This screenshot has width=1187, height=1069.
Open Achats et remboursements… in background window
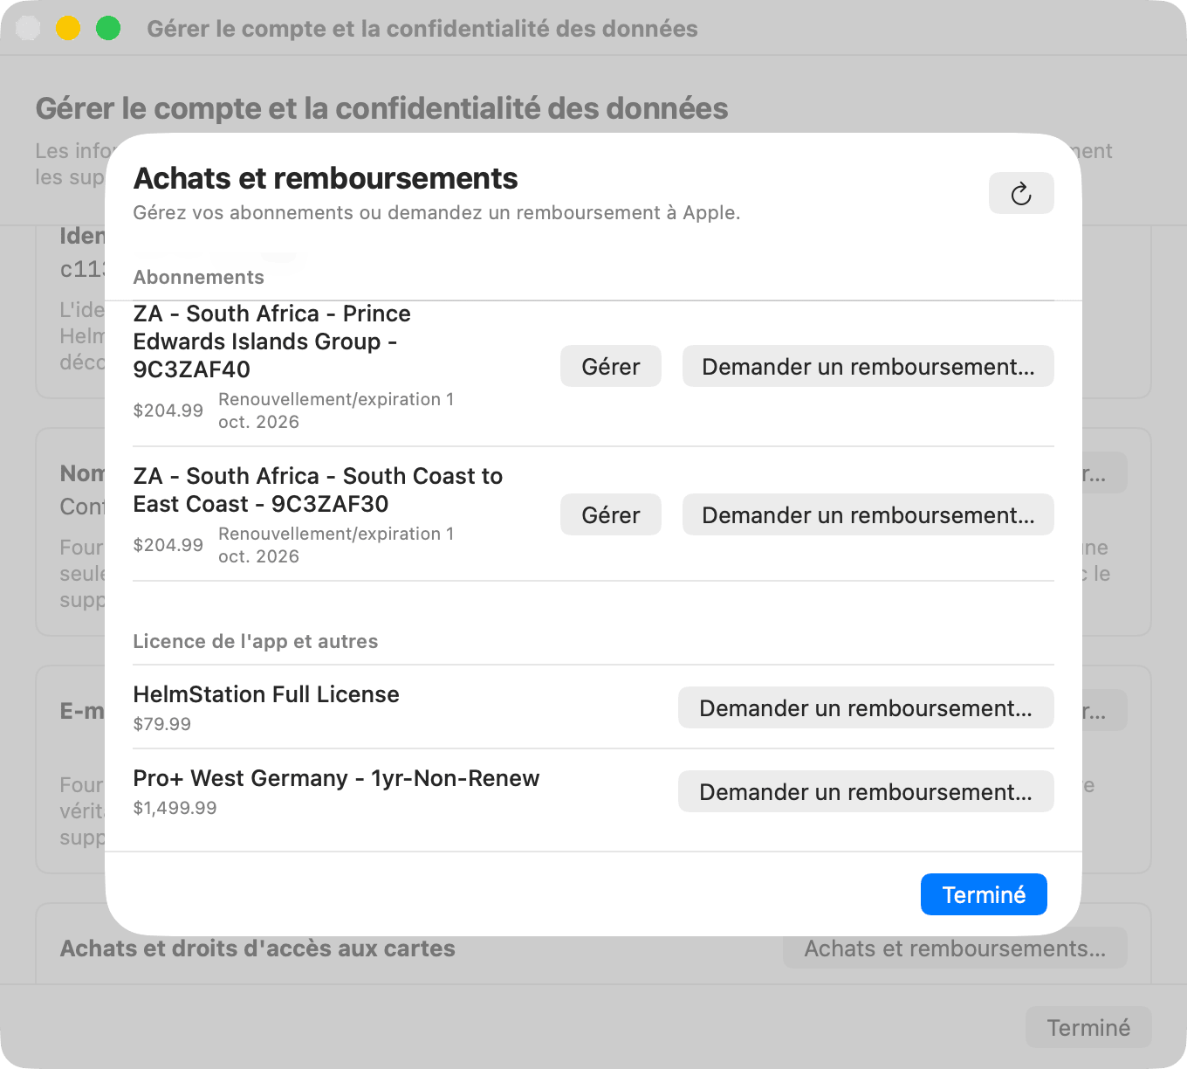[955, 948]
